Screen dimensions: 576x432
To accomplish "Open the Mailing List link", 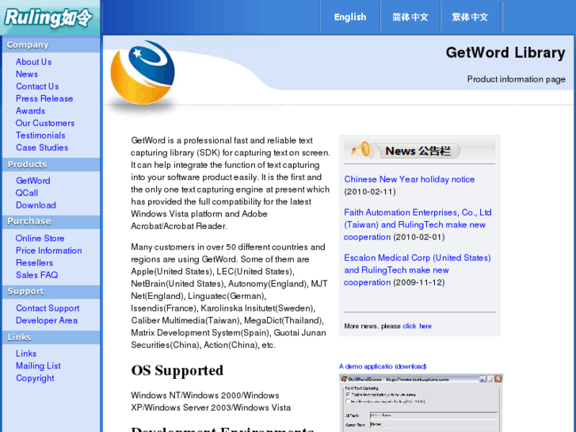I will point(38,366).
